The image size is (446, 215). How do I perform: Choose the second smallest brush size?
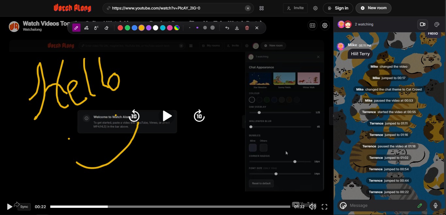coord(197,28)
